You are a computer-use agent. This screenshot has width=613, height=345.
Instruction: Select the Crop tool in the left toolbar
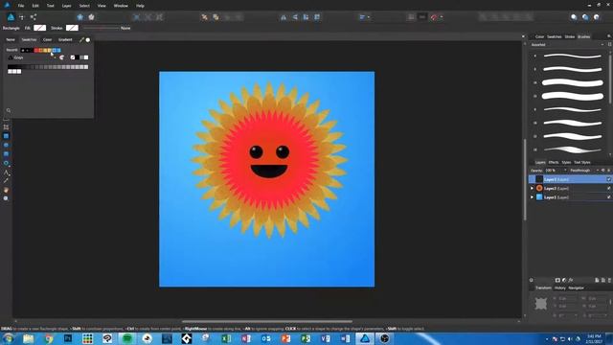coord(6,127)
